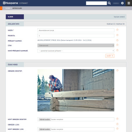Click help icon beside Obrázek desktop

pyautogui.click(x=117, y=70)
